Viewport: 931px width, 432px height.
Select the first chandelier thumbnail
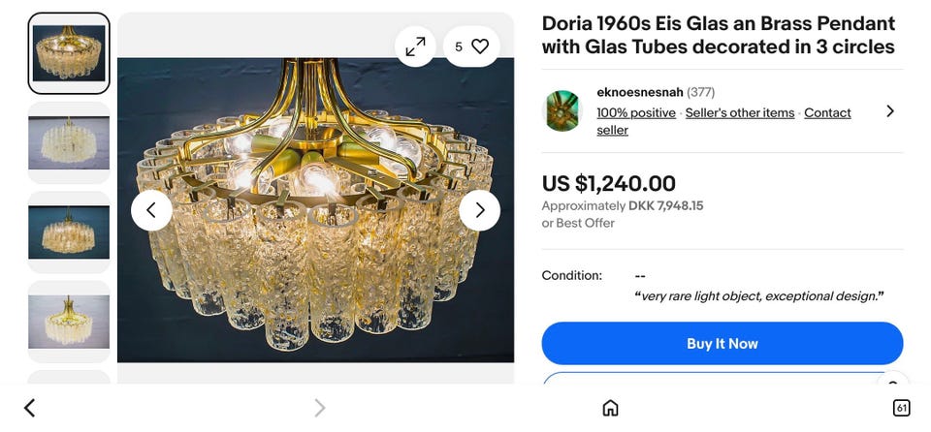[x=69, y=53]
